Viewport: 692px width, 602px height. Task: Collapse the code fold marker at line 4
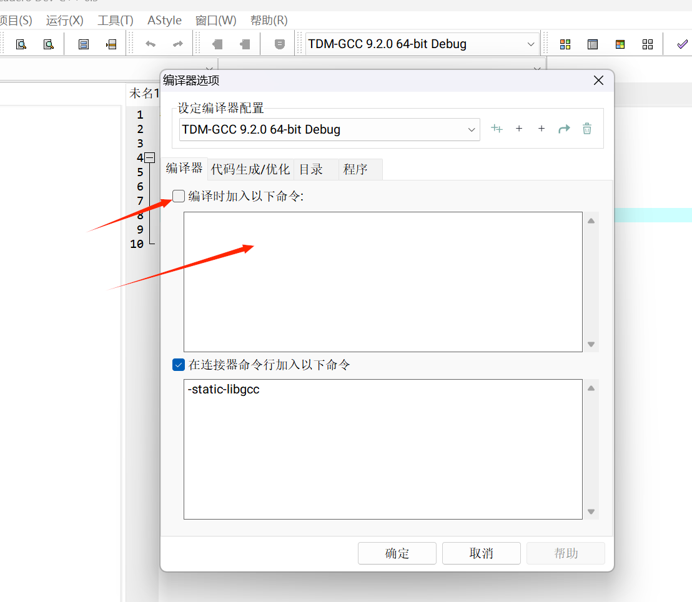(x=150, y=157)
